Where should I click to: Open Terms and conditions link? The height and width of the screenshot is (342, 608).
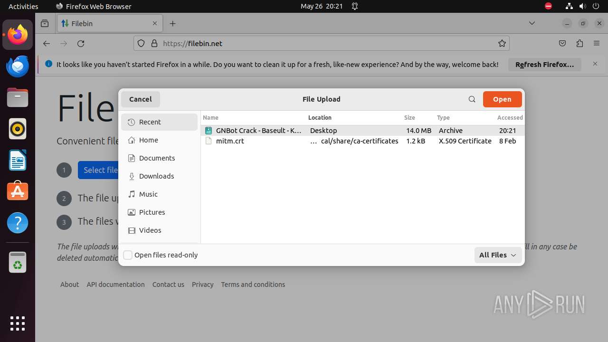click(x=253, y=285)
